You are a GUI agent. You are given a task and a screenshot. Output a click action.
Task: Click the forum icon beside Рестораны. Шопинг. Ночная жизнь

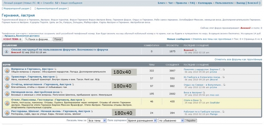click(x=7, y=113)
